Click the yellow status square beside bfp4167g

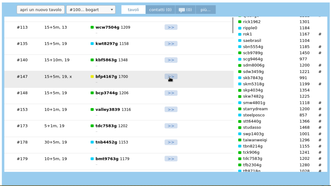click(x=92, y=77)
